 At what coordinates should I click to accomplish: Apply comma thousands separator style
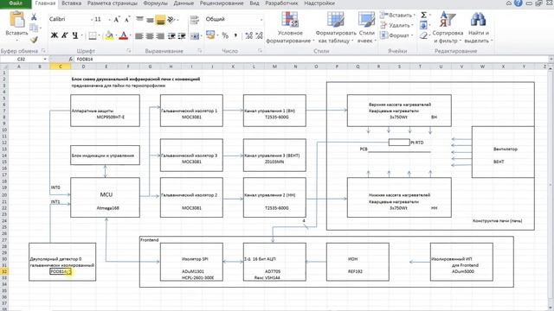click(235, 35)
